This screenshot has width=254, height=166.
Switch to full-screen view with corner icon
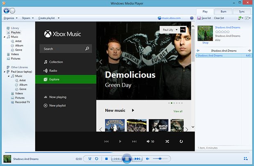pyautogui.click(x=245, y=159)
